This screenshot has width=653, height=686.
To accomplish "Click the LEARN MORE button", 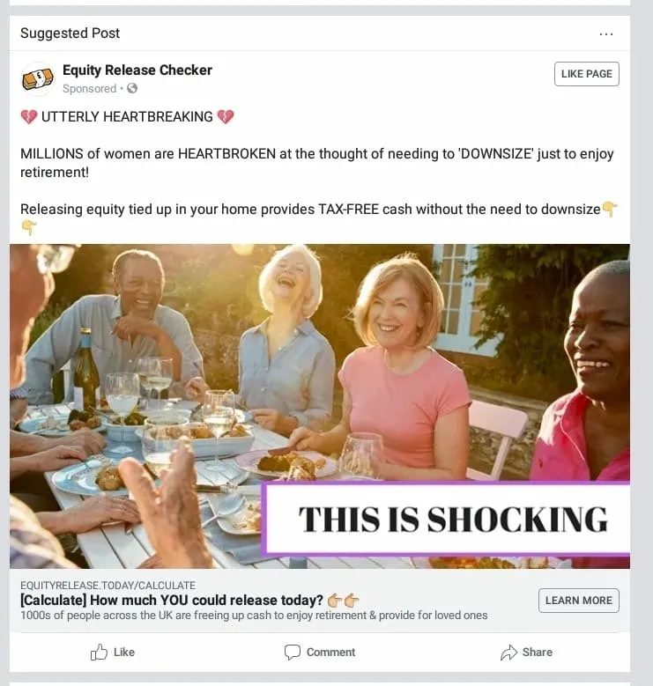I will coord(579,601).
